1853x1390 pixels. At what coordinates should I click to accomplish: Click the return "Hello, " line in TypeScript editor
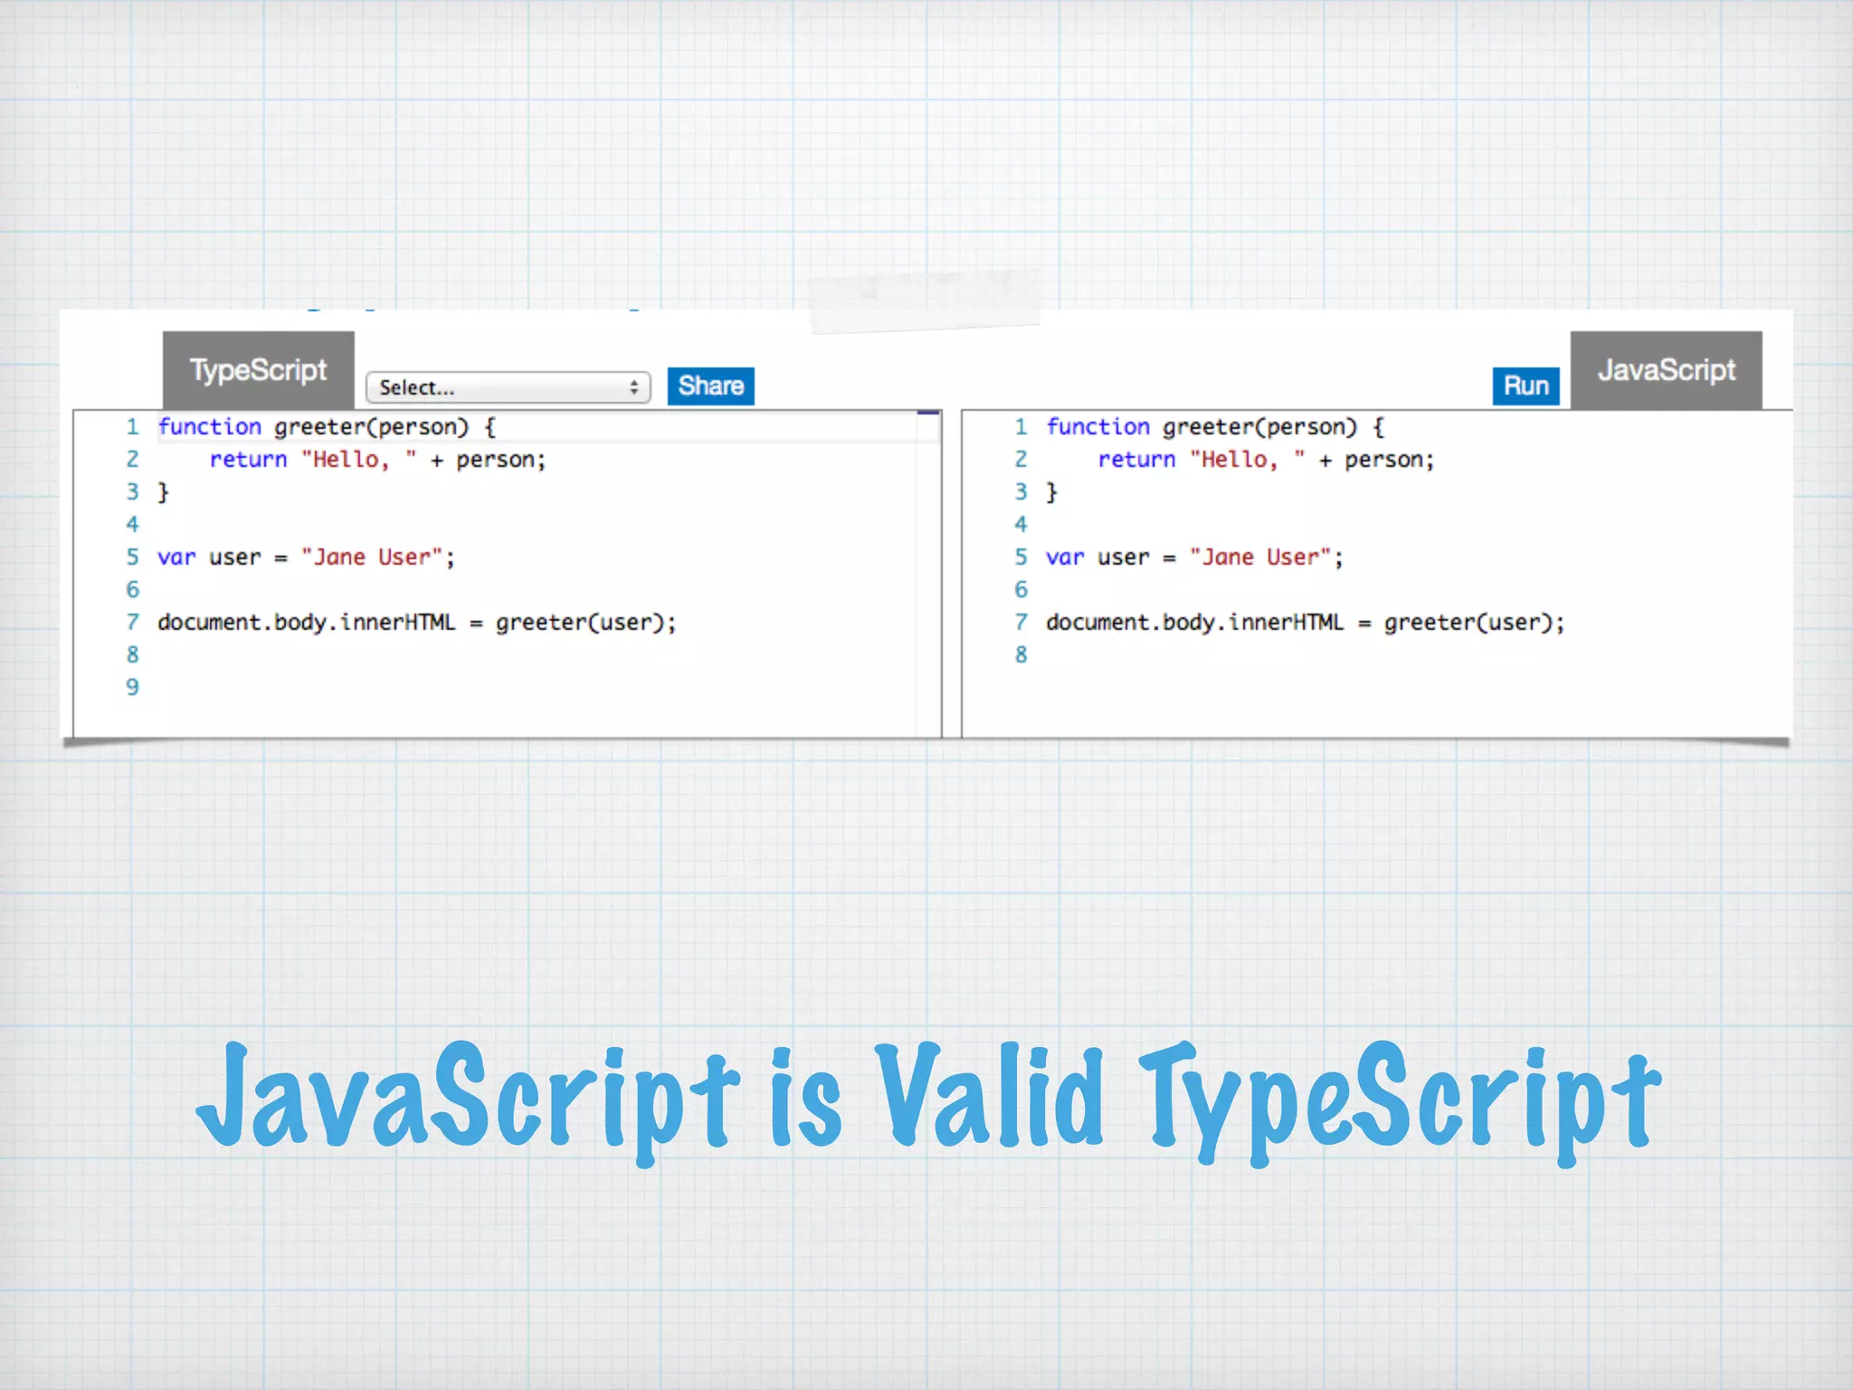(377, 459)
